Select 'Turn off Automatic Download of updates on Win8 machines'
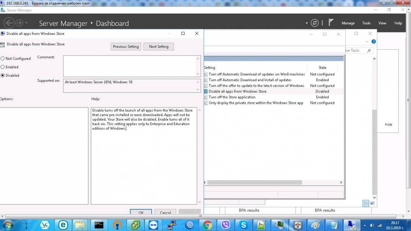Screen dimensions: 411x231 point(256,74)
